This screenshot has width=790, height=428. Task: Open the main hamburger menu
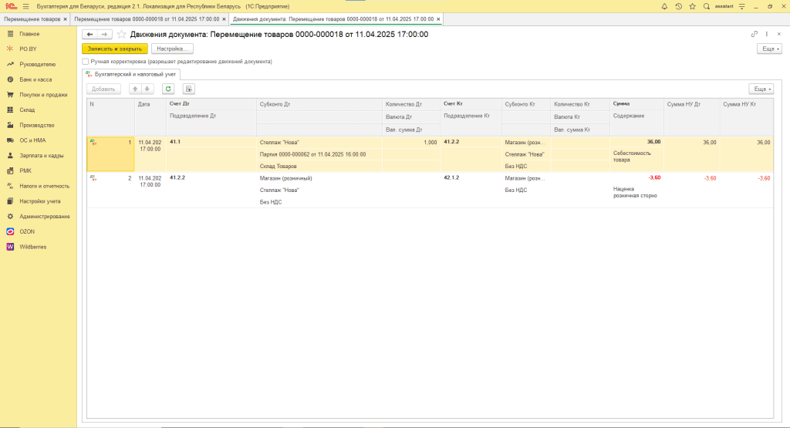[x=25, y=6]
